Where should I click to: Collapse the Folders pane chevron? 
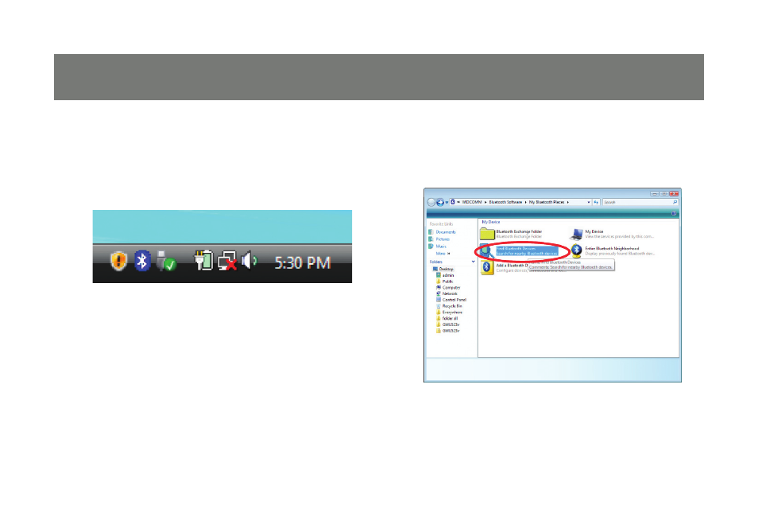coord(474,262)
